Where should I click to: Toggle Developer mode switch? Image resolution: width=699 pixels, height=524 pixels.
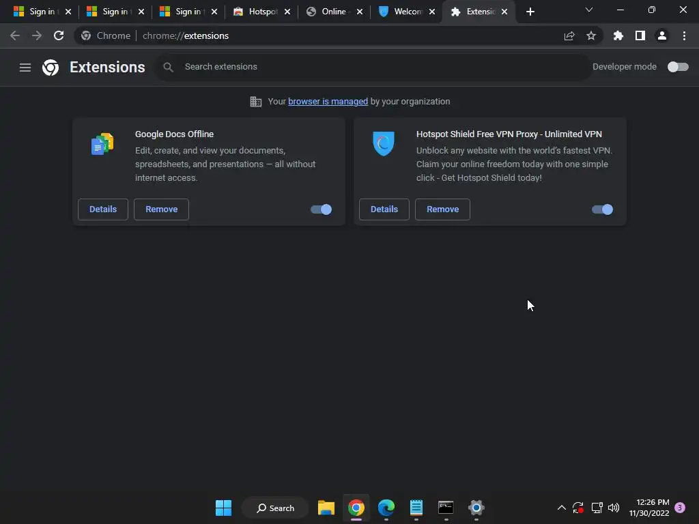point(678,67)
